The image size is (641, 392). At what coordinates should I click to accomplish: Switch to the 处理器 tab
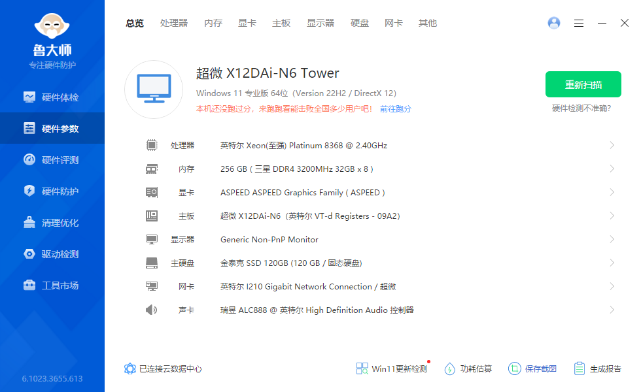pos(174,24)
